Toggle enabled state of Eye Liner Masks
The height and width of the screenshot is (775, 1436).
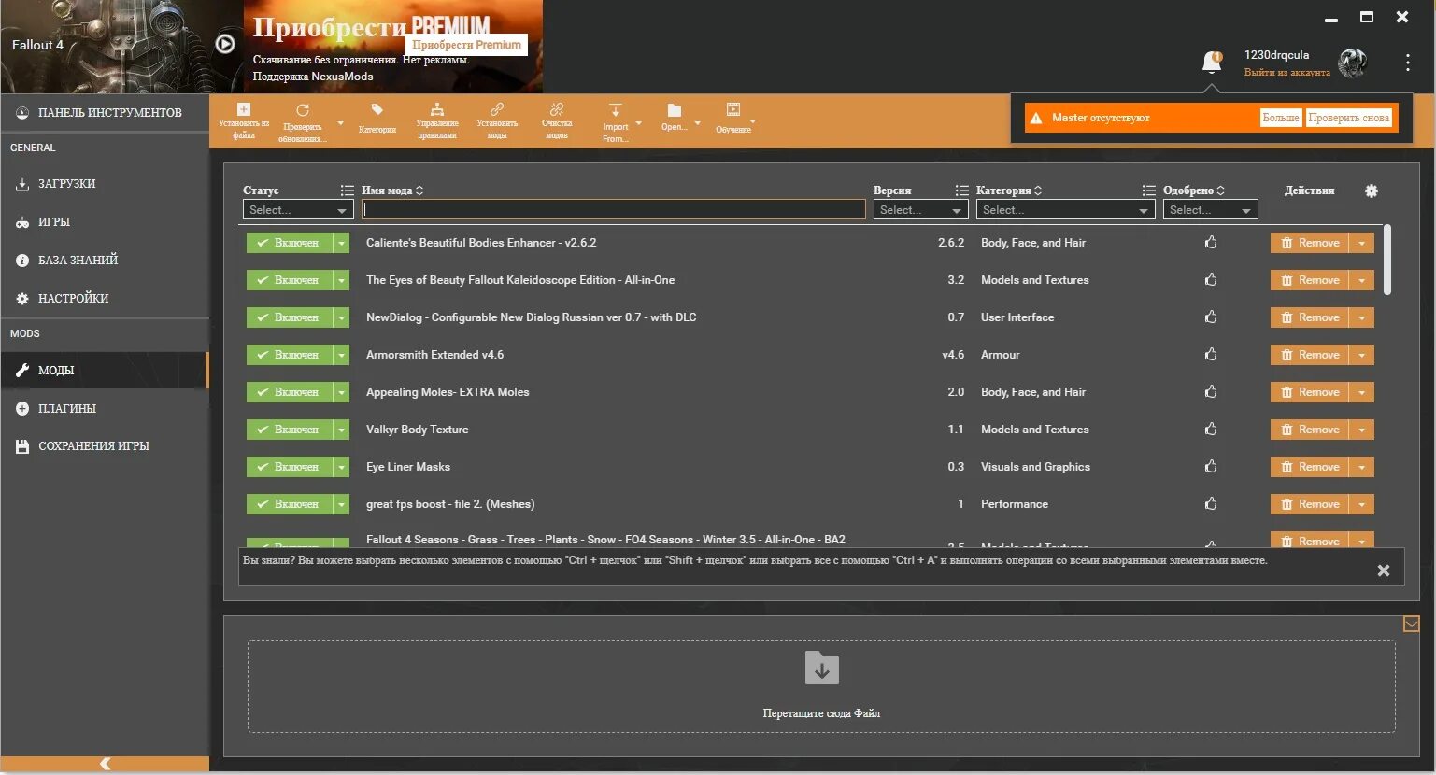[x=290, y=467]
